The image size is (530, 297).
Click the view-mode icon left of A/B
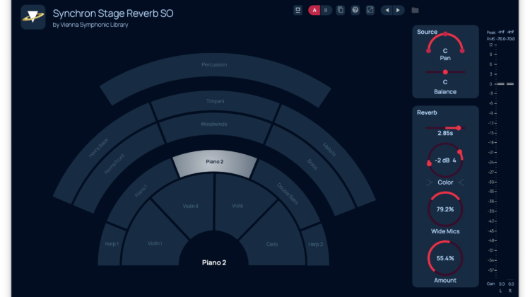[298, 10]
